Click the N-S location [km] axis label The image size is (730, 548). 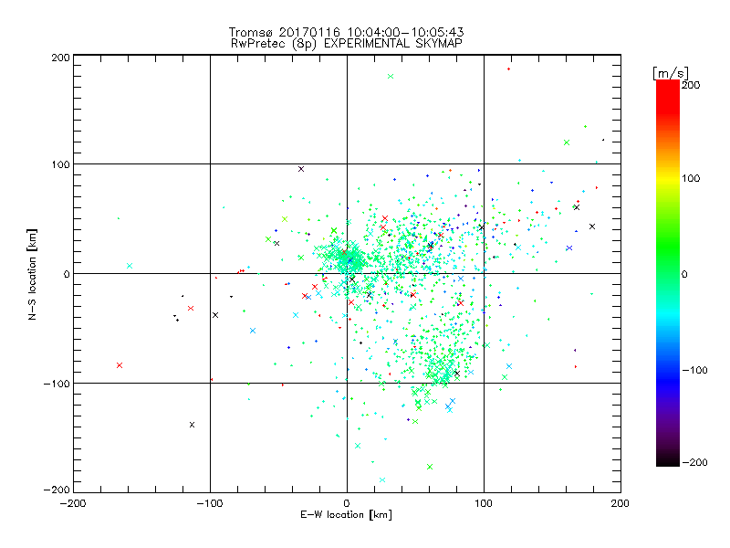[32, 275]
